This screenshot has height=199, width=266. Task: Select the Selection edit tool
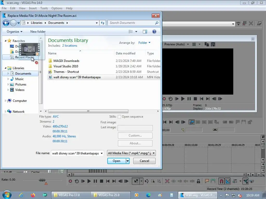click(x=153, y=181)
